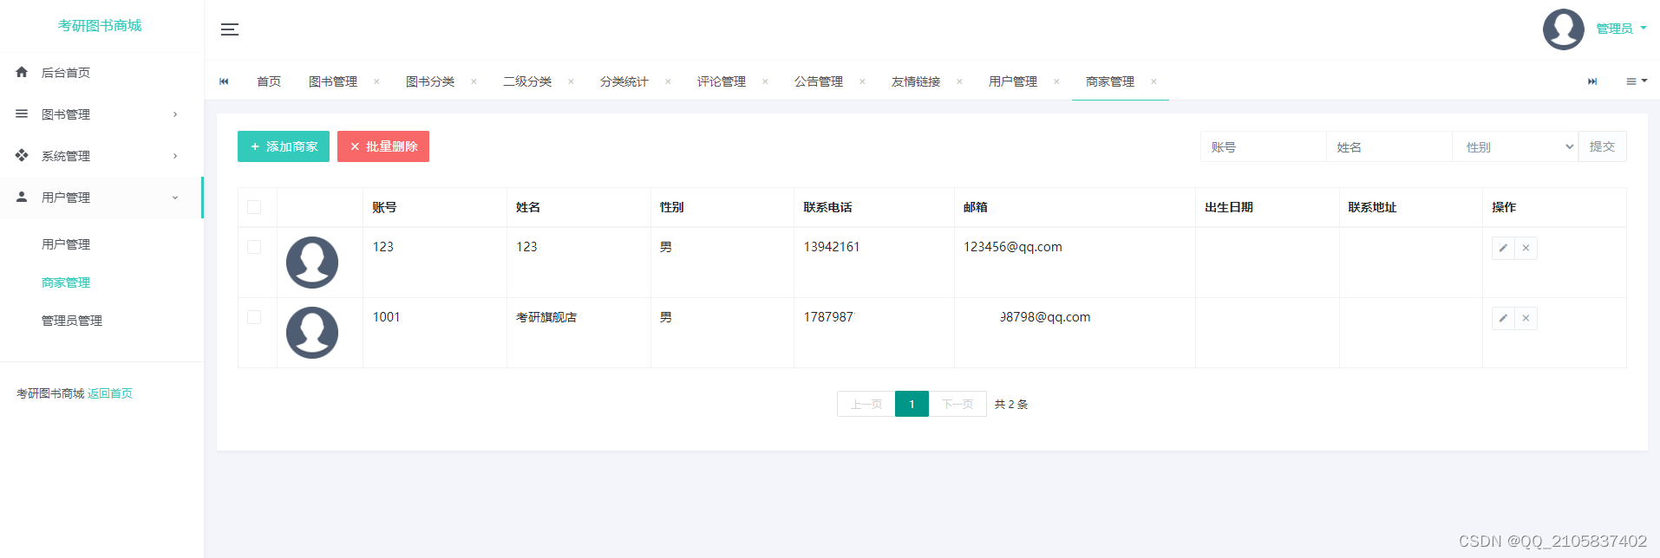Close the 用户管理 tab
This screenshot has height=558, width=1660.
tap(1056, 81)
